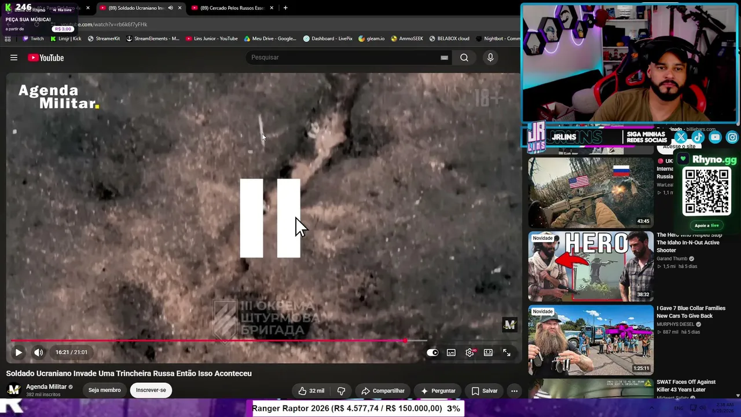Open the YouTube guide hamburger menu

click(x=14, y=57)
